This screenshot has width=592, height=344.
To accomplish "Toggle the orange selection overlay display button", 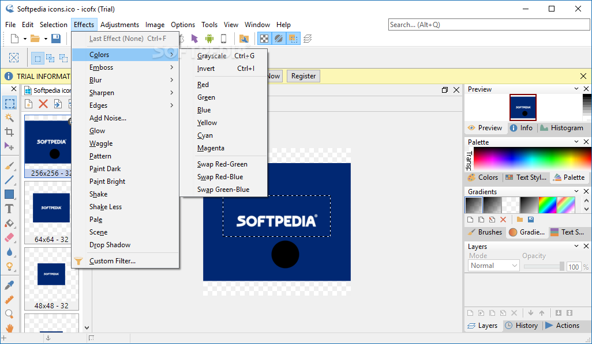I will pyautogui.click(x=293, y=39).
